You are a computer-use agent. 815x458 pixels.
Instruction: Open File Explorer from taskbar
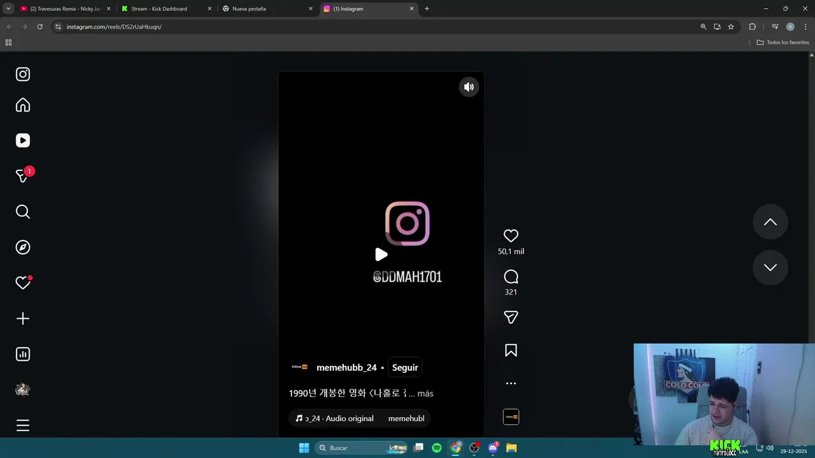(511, 448)
